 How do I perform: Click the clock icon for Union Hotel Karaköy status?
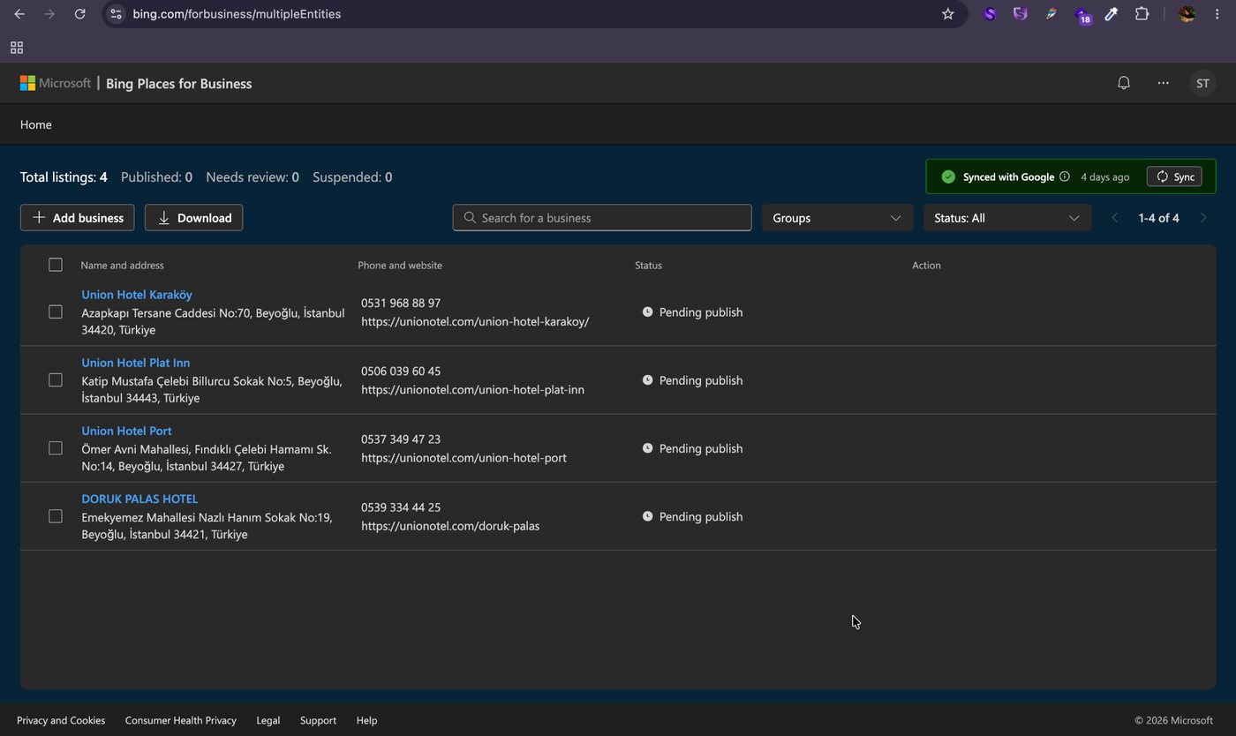click(647, 312)
